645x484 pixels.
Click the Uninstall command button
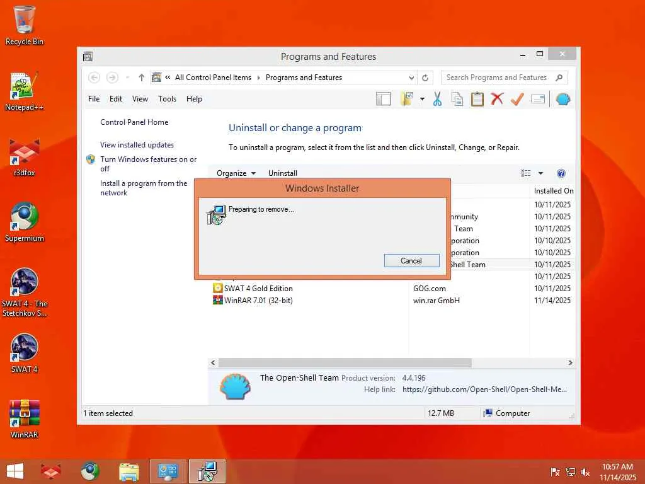(283, 173)
